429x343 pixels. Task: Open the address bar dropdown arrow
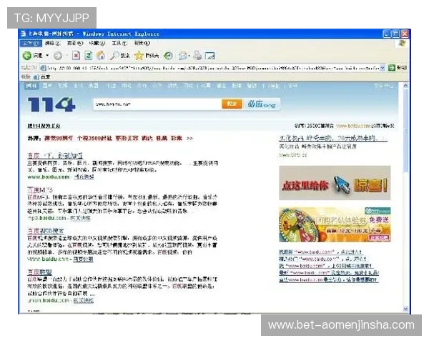(x=383, y=67)
